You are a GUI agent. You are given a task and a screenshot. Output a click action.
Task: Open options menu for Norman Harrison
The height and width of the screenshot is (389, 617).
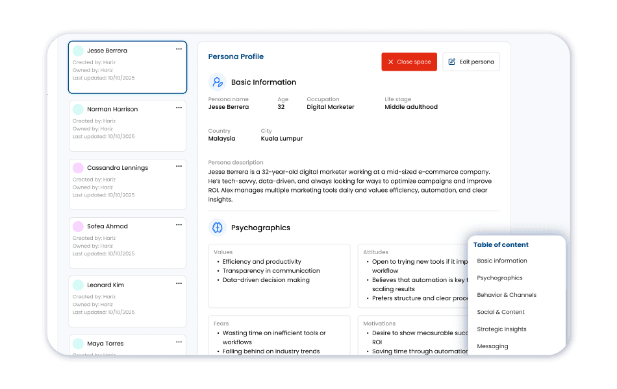point(179,108)
